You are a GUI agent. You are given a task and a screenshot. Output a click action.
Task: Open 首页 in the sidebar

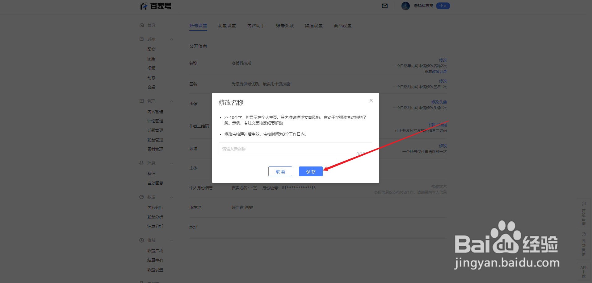pyautogui.click(x=151, y=25)
